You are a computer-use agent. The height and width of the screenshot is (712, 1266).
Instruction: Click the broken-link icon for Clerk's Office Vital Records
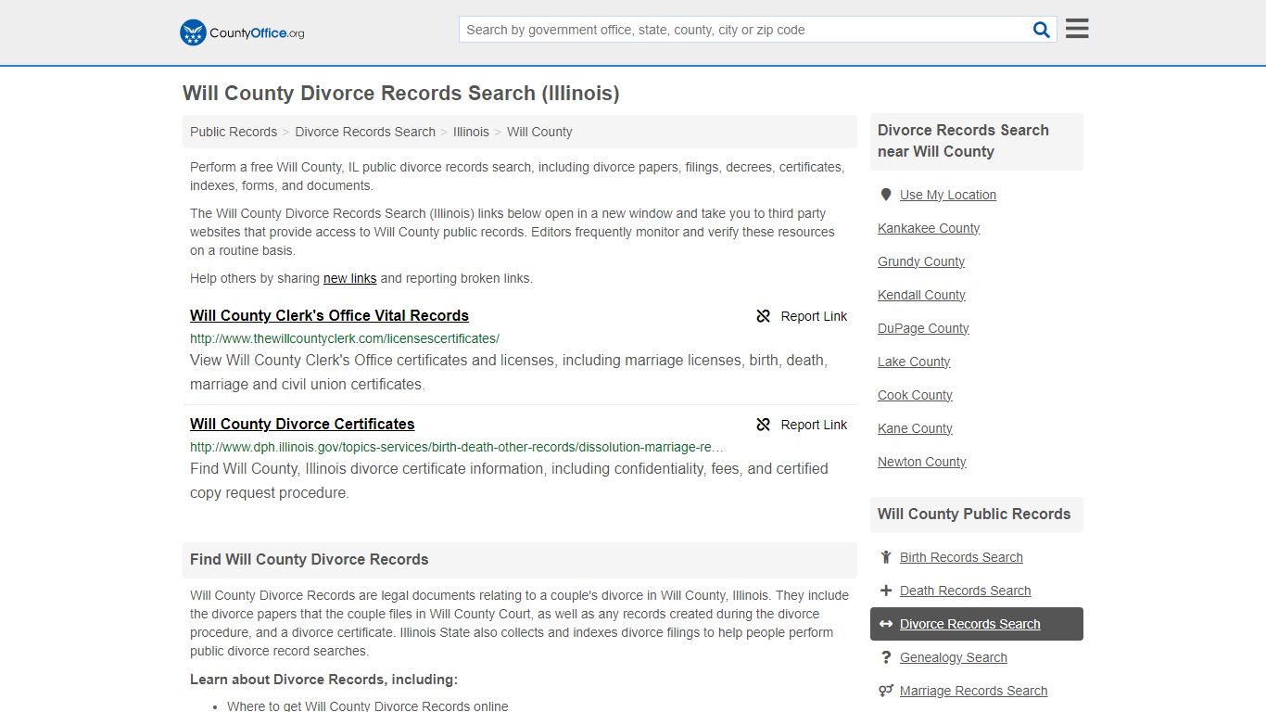pos(764,316)
